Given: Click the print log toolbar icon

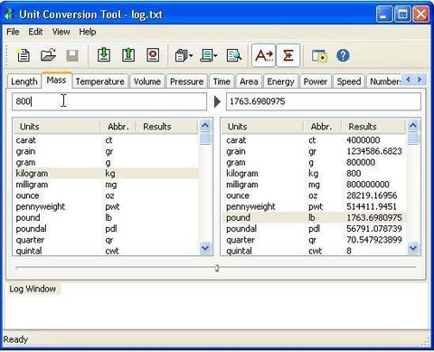Looking at the screenshot, I should (206, 55).
